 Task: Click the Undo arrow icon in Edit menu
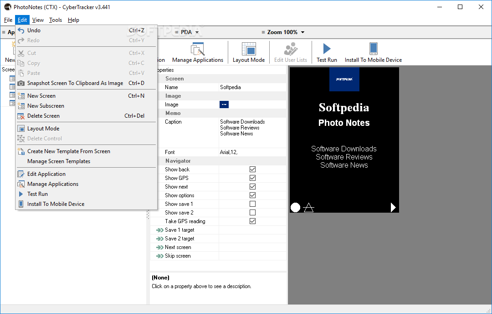(x=21, y=30)
